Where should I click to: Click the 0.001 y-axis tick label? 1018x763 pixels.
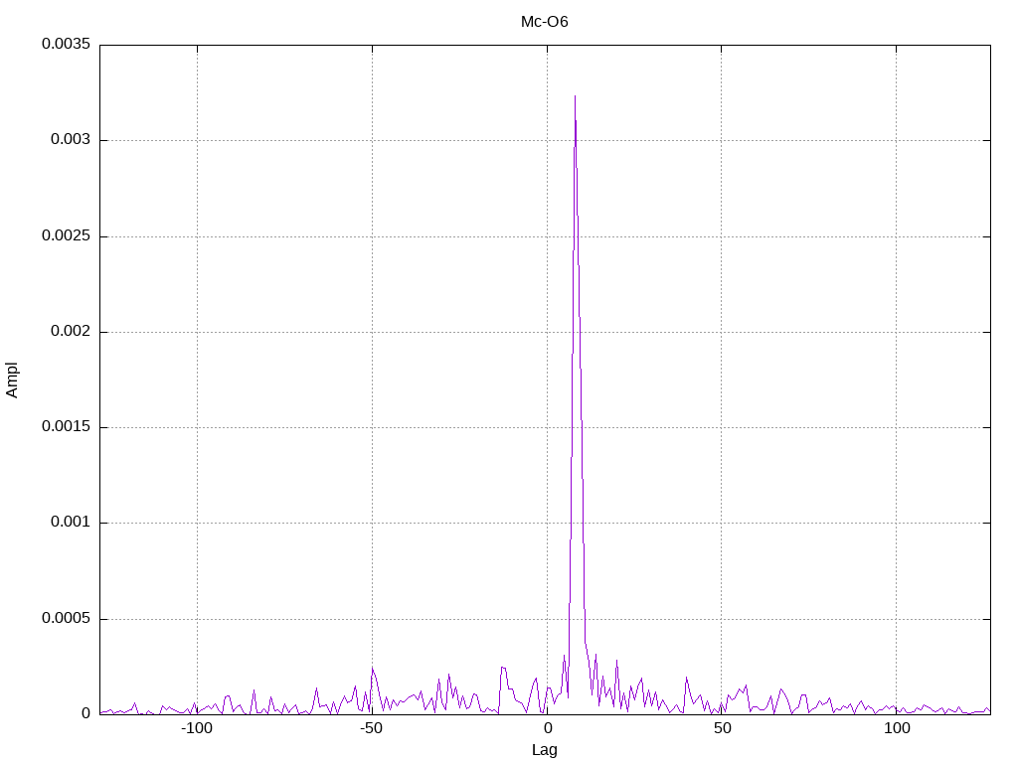pos(71,523)
